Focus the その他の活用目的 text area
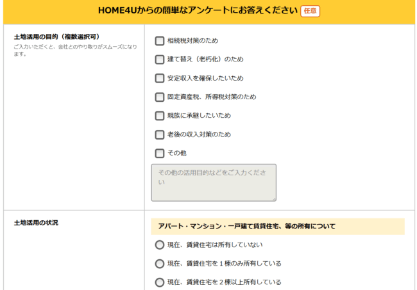417x290 pixels. point(214,182)
